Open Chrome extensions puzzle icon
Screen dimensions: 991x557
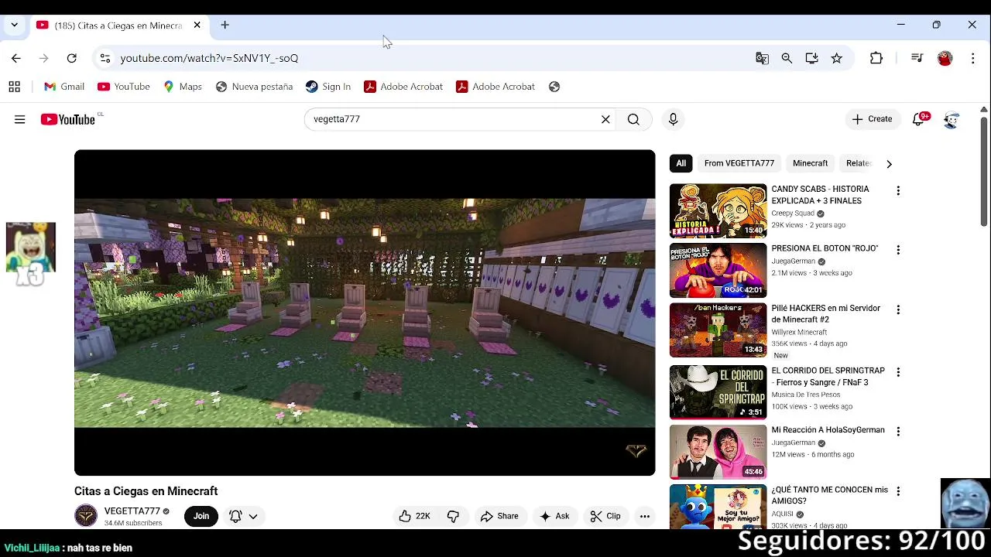pyautogui.click(x=876, y=58)
